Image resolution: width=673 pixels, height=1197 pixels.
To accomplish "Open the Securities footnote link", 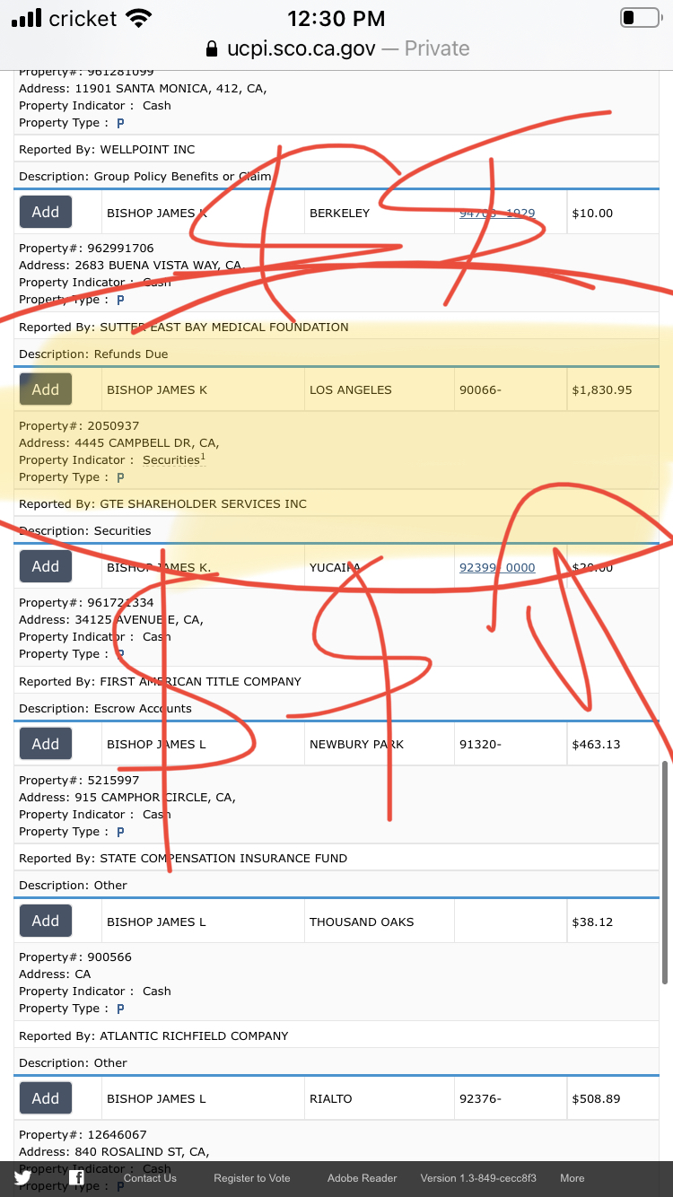I will click(174, 459).
